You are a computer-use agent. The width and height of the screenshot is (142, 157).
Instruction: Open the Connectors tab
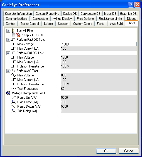pos(40,19)
